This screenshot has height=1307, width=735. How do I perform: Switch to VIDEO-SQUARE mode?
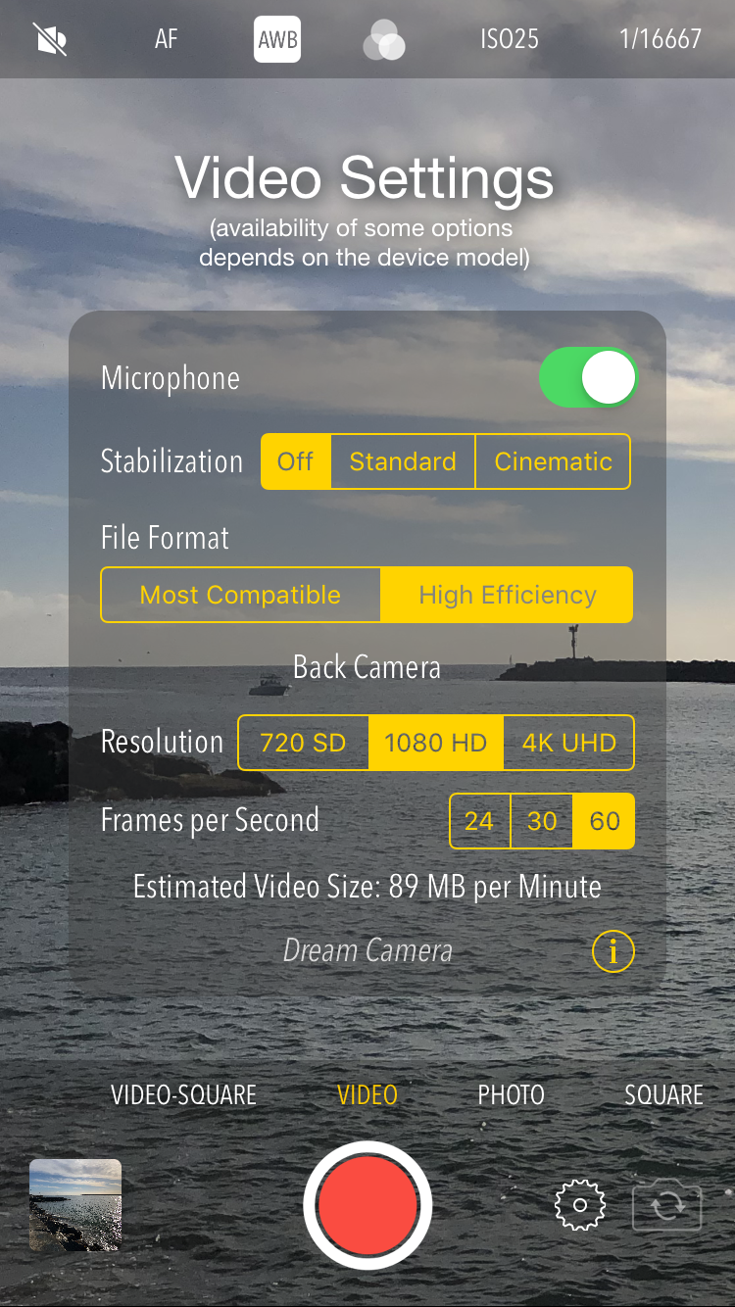coord(183,1094)
